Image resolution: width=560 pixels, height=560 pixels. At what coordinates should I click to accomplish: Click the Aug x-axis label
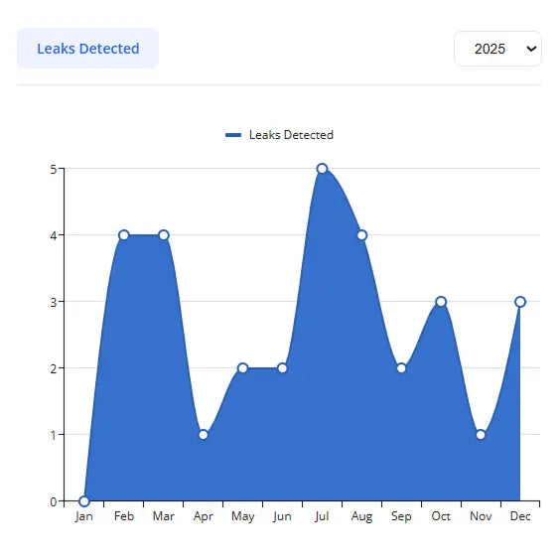[x=361, y=516]
